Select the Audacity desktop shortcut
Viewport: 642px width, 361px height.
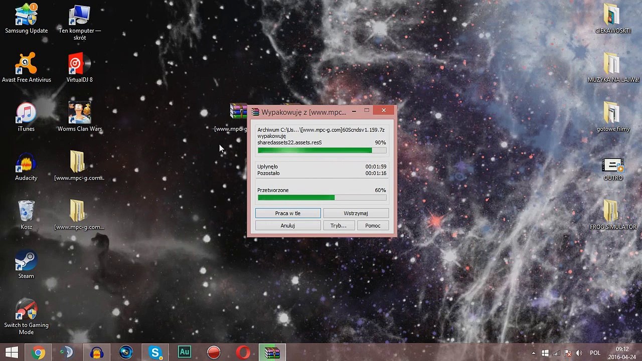(x=26, y=166)
